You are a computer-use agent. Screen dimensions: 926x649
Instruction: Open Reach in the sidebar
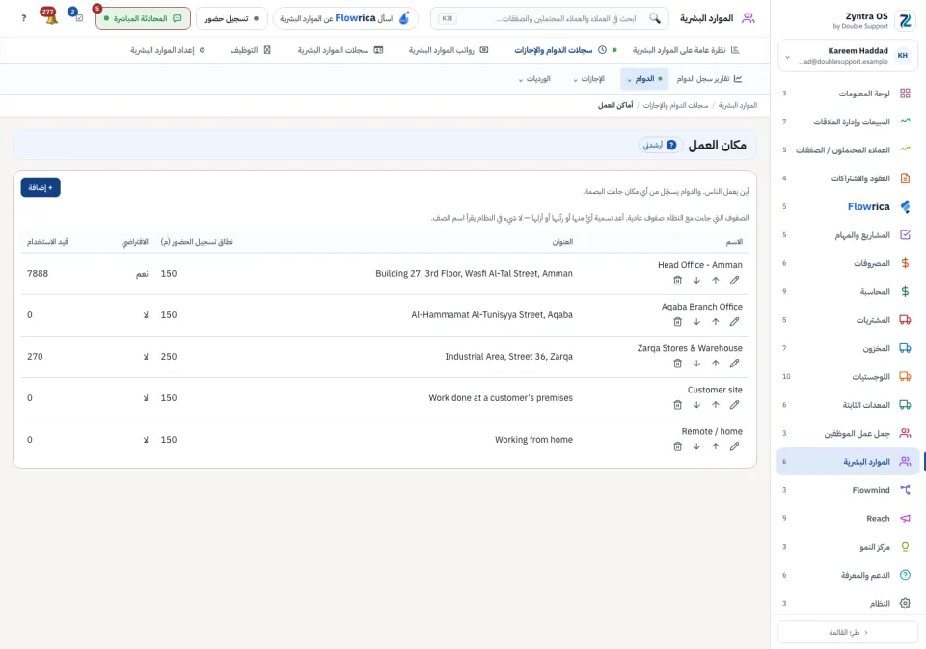(848, 519)
